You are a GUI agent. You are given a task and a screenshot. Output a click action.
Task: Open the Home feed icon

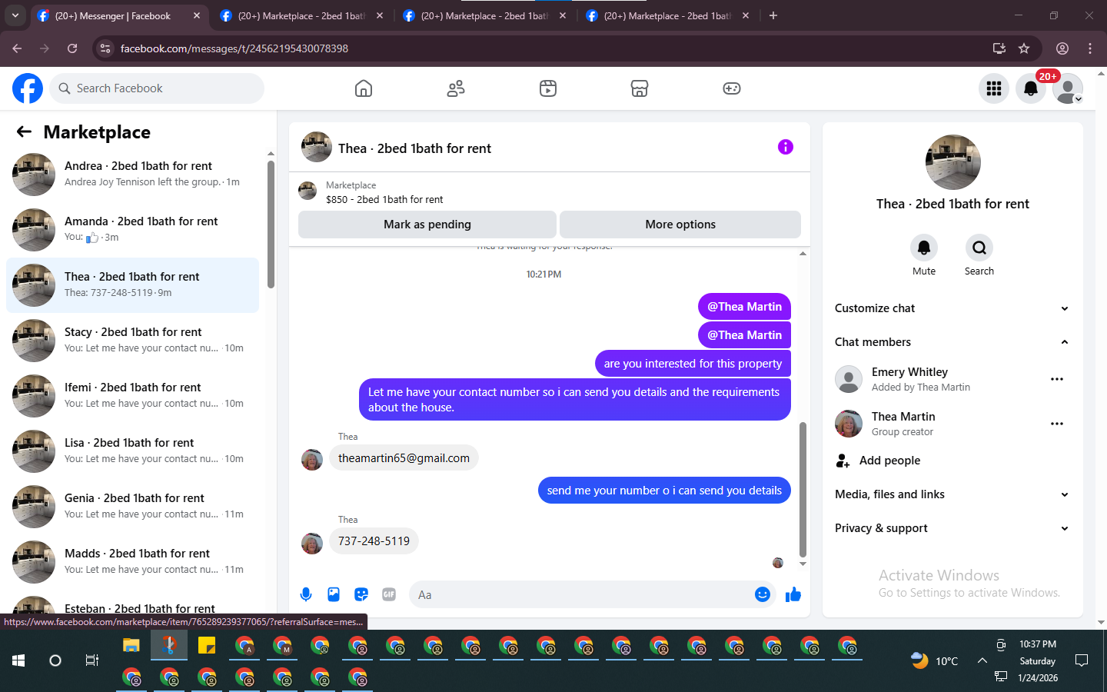pos(364,88)
